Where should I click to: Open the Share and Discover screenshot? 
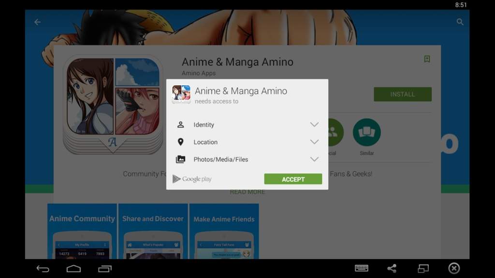point(153,231)
